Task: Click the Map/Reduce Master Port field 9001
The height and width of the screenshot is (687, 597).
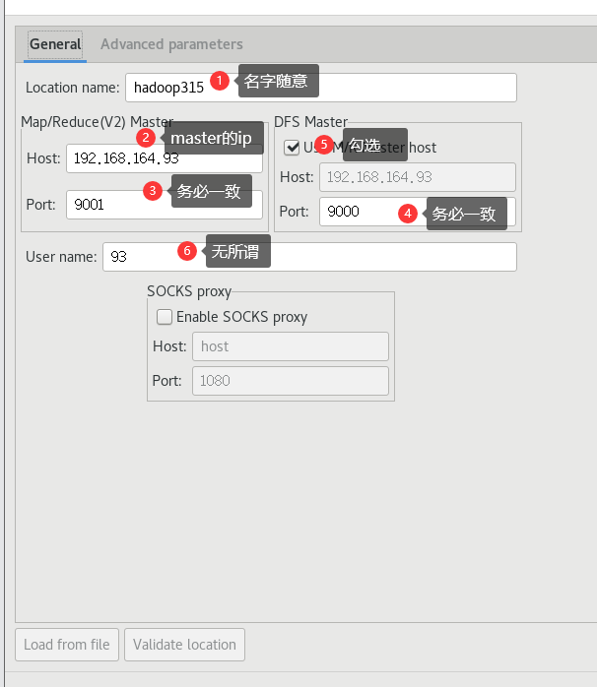Action: click(165, 205)
